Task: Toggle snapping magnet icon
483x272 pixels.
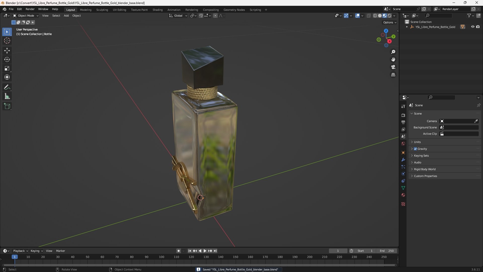Action: tap(201, 16)
